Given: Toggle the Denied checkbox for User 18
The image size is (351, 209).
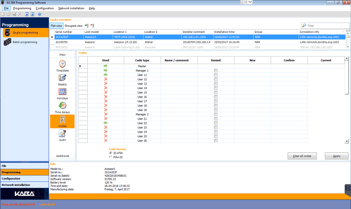Looking at the screenshot, I should [x=216, y=106].
